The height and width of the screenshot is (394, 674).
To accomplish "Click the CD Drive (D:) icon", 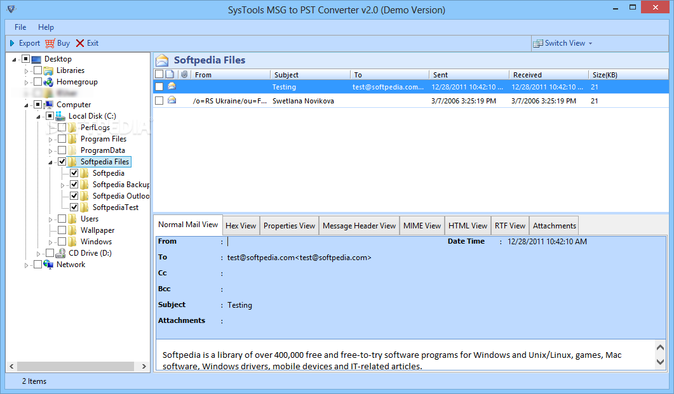I will click(x=60, y=253).
